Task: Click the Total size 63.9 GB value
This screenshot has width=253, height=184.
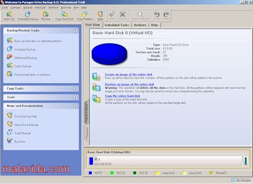Action: [x=167, y=48]
